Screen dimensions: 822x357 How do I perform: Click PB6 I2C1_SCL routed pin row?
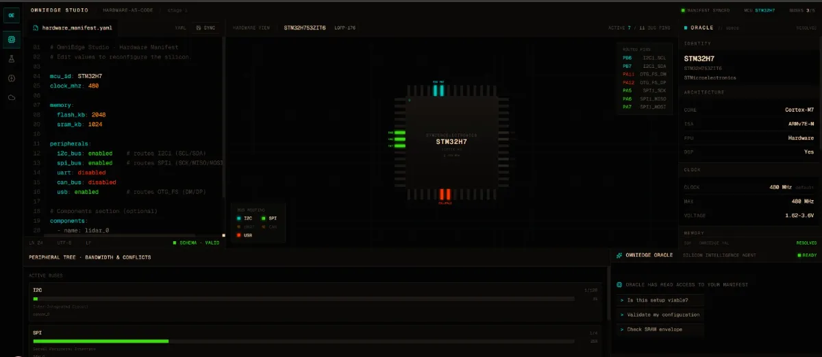[x=643, y=58]
